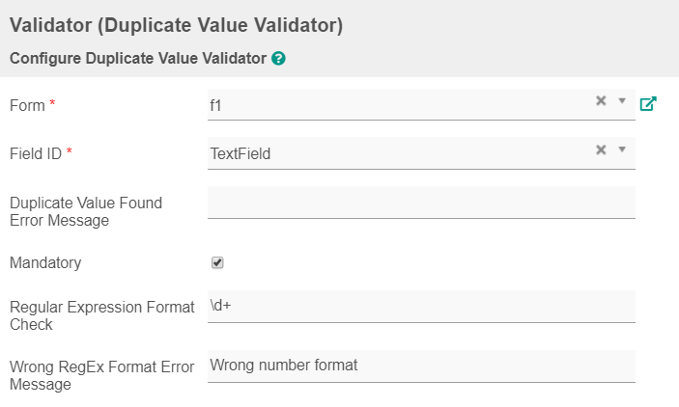This screenshot has height=407, width=679.
Task: Click the Wrong RegEx Format Error Message label
Action: click(101, 375)
